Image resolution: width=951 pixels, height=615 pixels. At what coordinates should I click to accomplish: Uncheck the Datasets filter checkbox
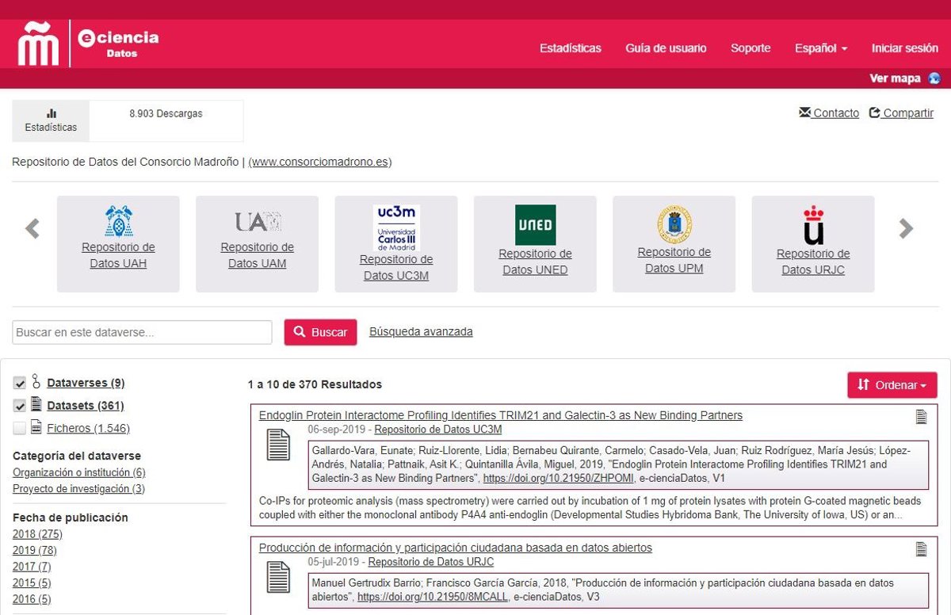point(20,407)
